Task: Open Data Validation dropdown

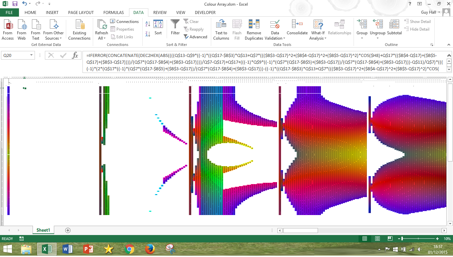Action: coord(275,29)
